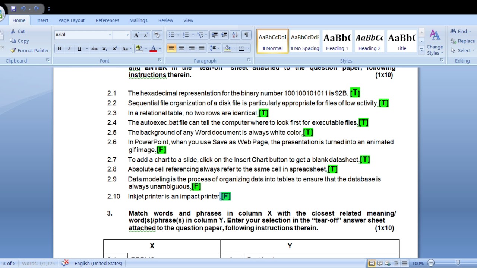Open Change Styles menu
This screenshot has height=268, width=477.
[x=435, y=43]
